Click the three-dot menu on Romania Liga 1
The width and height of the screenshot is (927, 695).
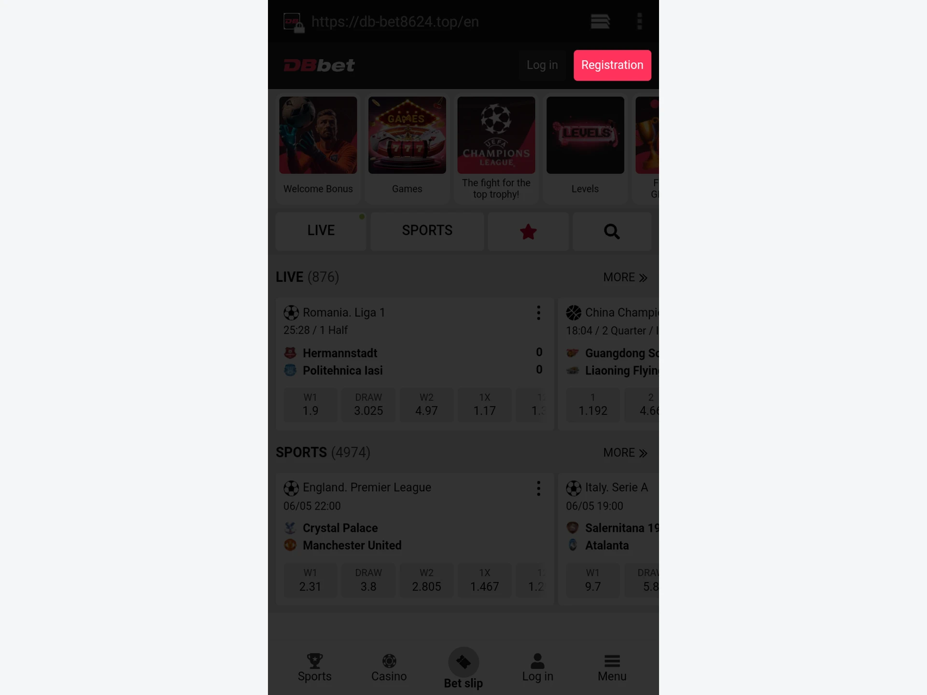(539, 312)
